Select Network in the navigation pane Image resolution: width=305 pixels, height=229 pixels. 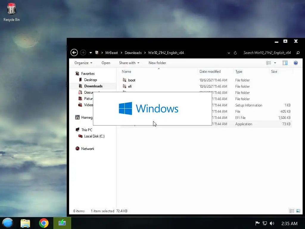[x=88, y=149]
